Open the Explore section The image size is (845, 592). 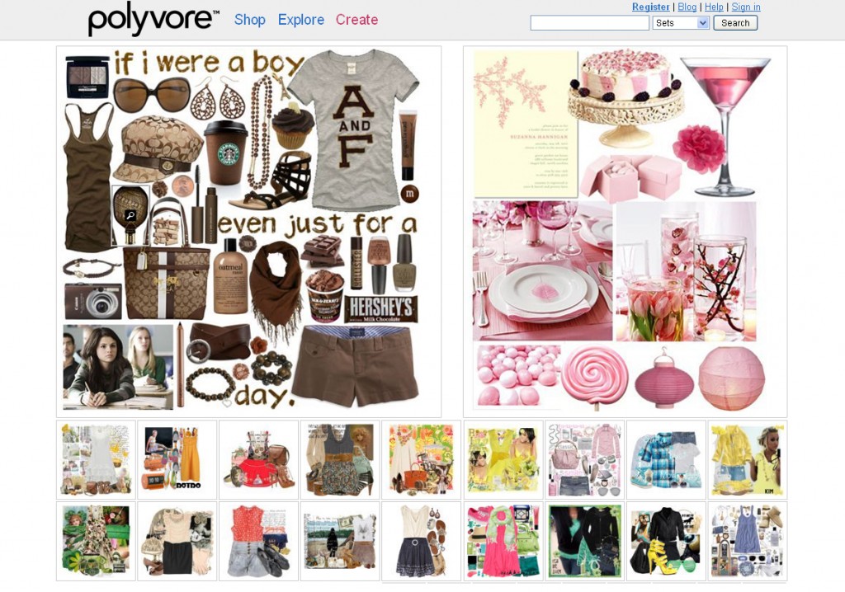pyautogui.click(x=300, y=20)
